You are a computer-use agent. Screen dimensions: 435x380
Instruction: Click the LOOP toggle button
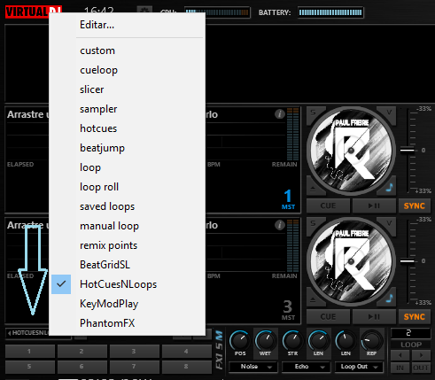click(411, 345)
